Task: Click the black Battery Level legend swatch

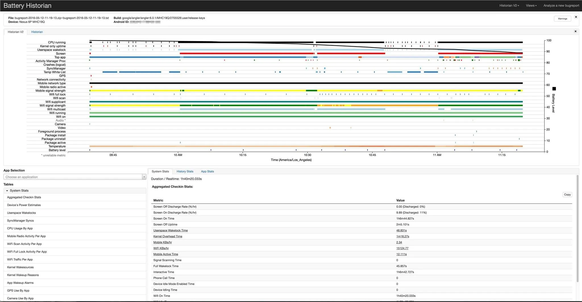Action: click(x=554, y=89)
